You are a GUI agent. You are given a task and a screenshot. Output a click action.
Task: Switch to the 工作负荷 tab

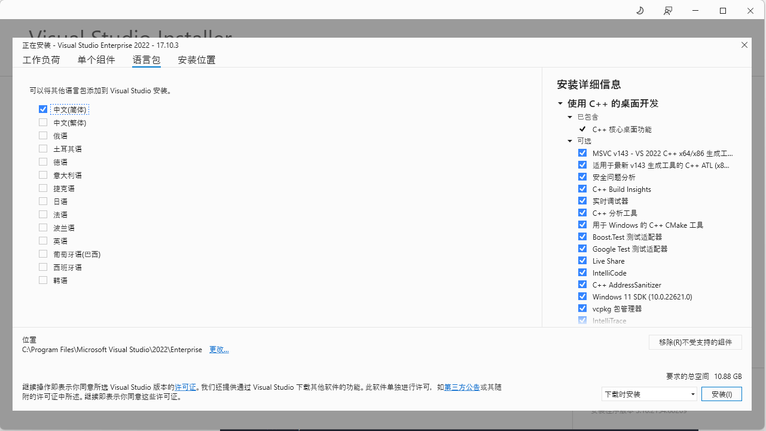tap(41, 60)
